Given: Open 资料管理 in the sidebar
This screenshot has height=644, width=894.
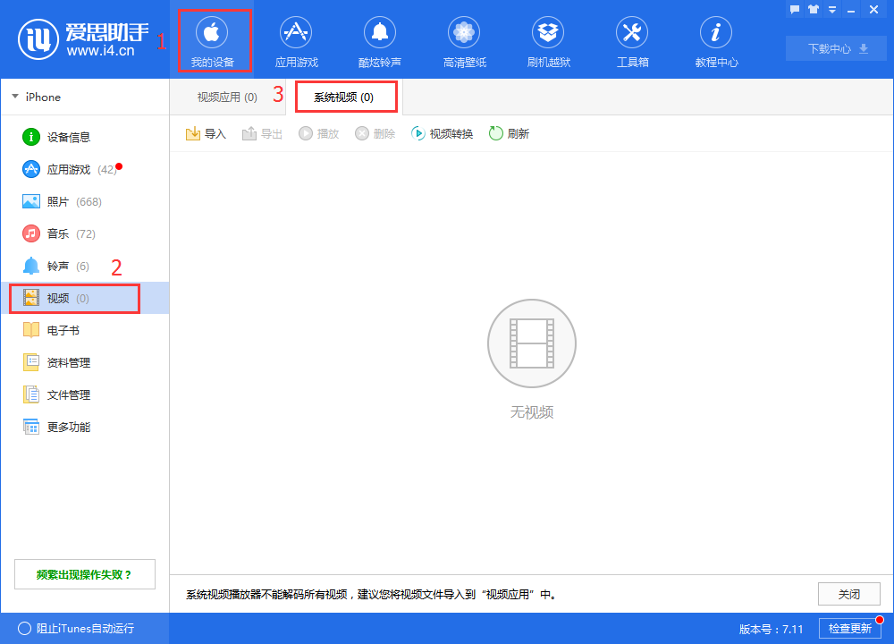Looking at the screenshot, I should [84, 362].
